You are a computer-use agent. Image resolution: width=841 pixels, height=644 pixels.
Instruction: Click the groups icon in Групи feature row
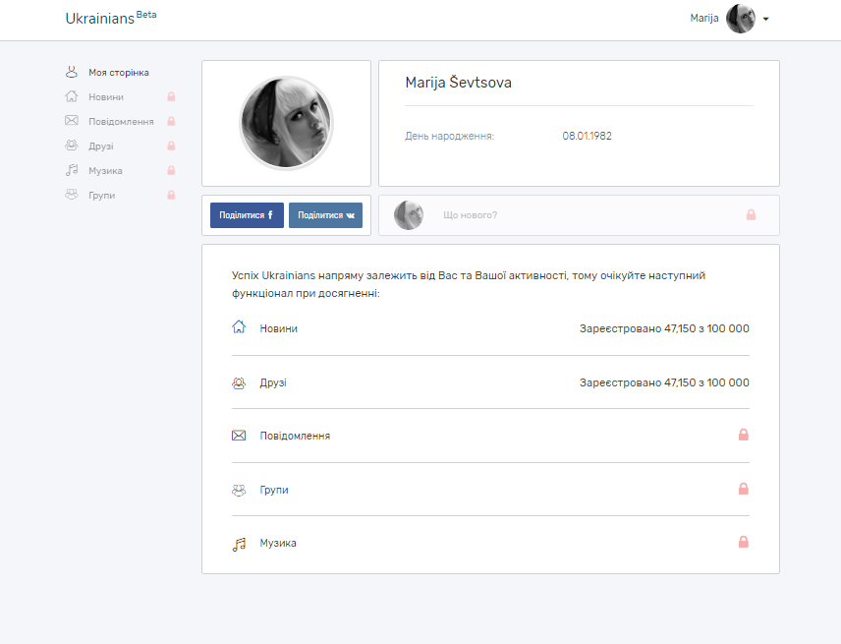coord(239,490)
